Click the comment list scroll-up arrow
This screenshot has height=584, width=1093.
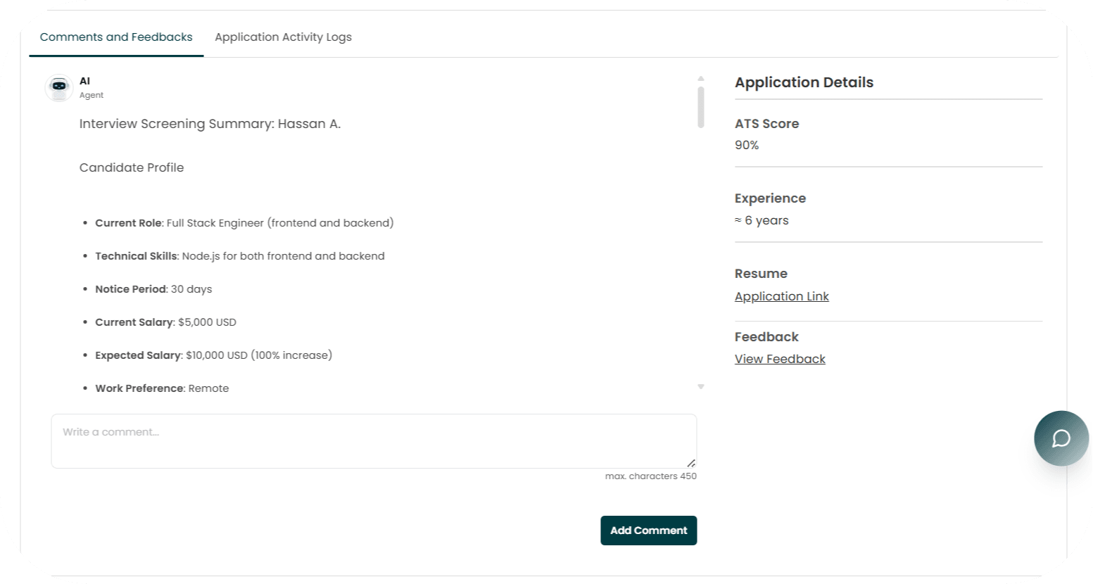coord(701,79)
